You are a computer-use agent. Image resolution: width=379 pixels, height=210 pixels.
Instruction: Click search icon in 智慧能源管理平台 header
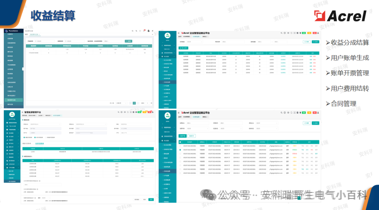point(119,112)
